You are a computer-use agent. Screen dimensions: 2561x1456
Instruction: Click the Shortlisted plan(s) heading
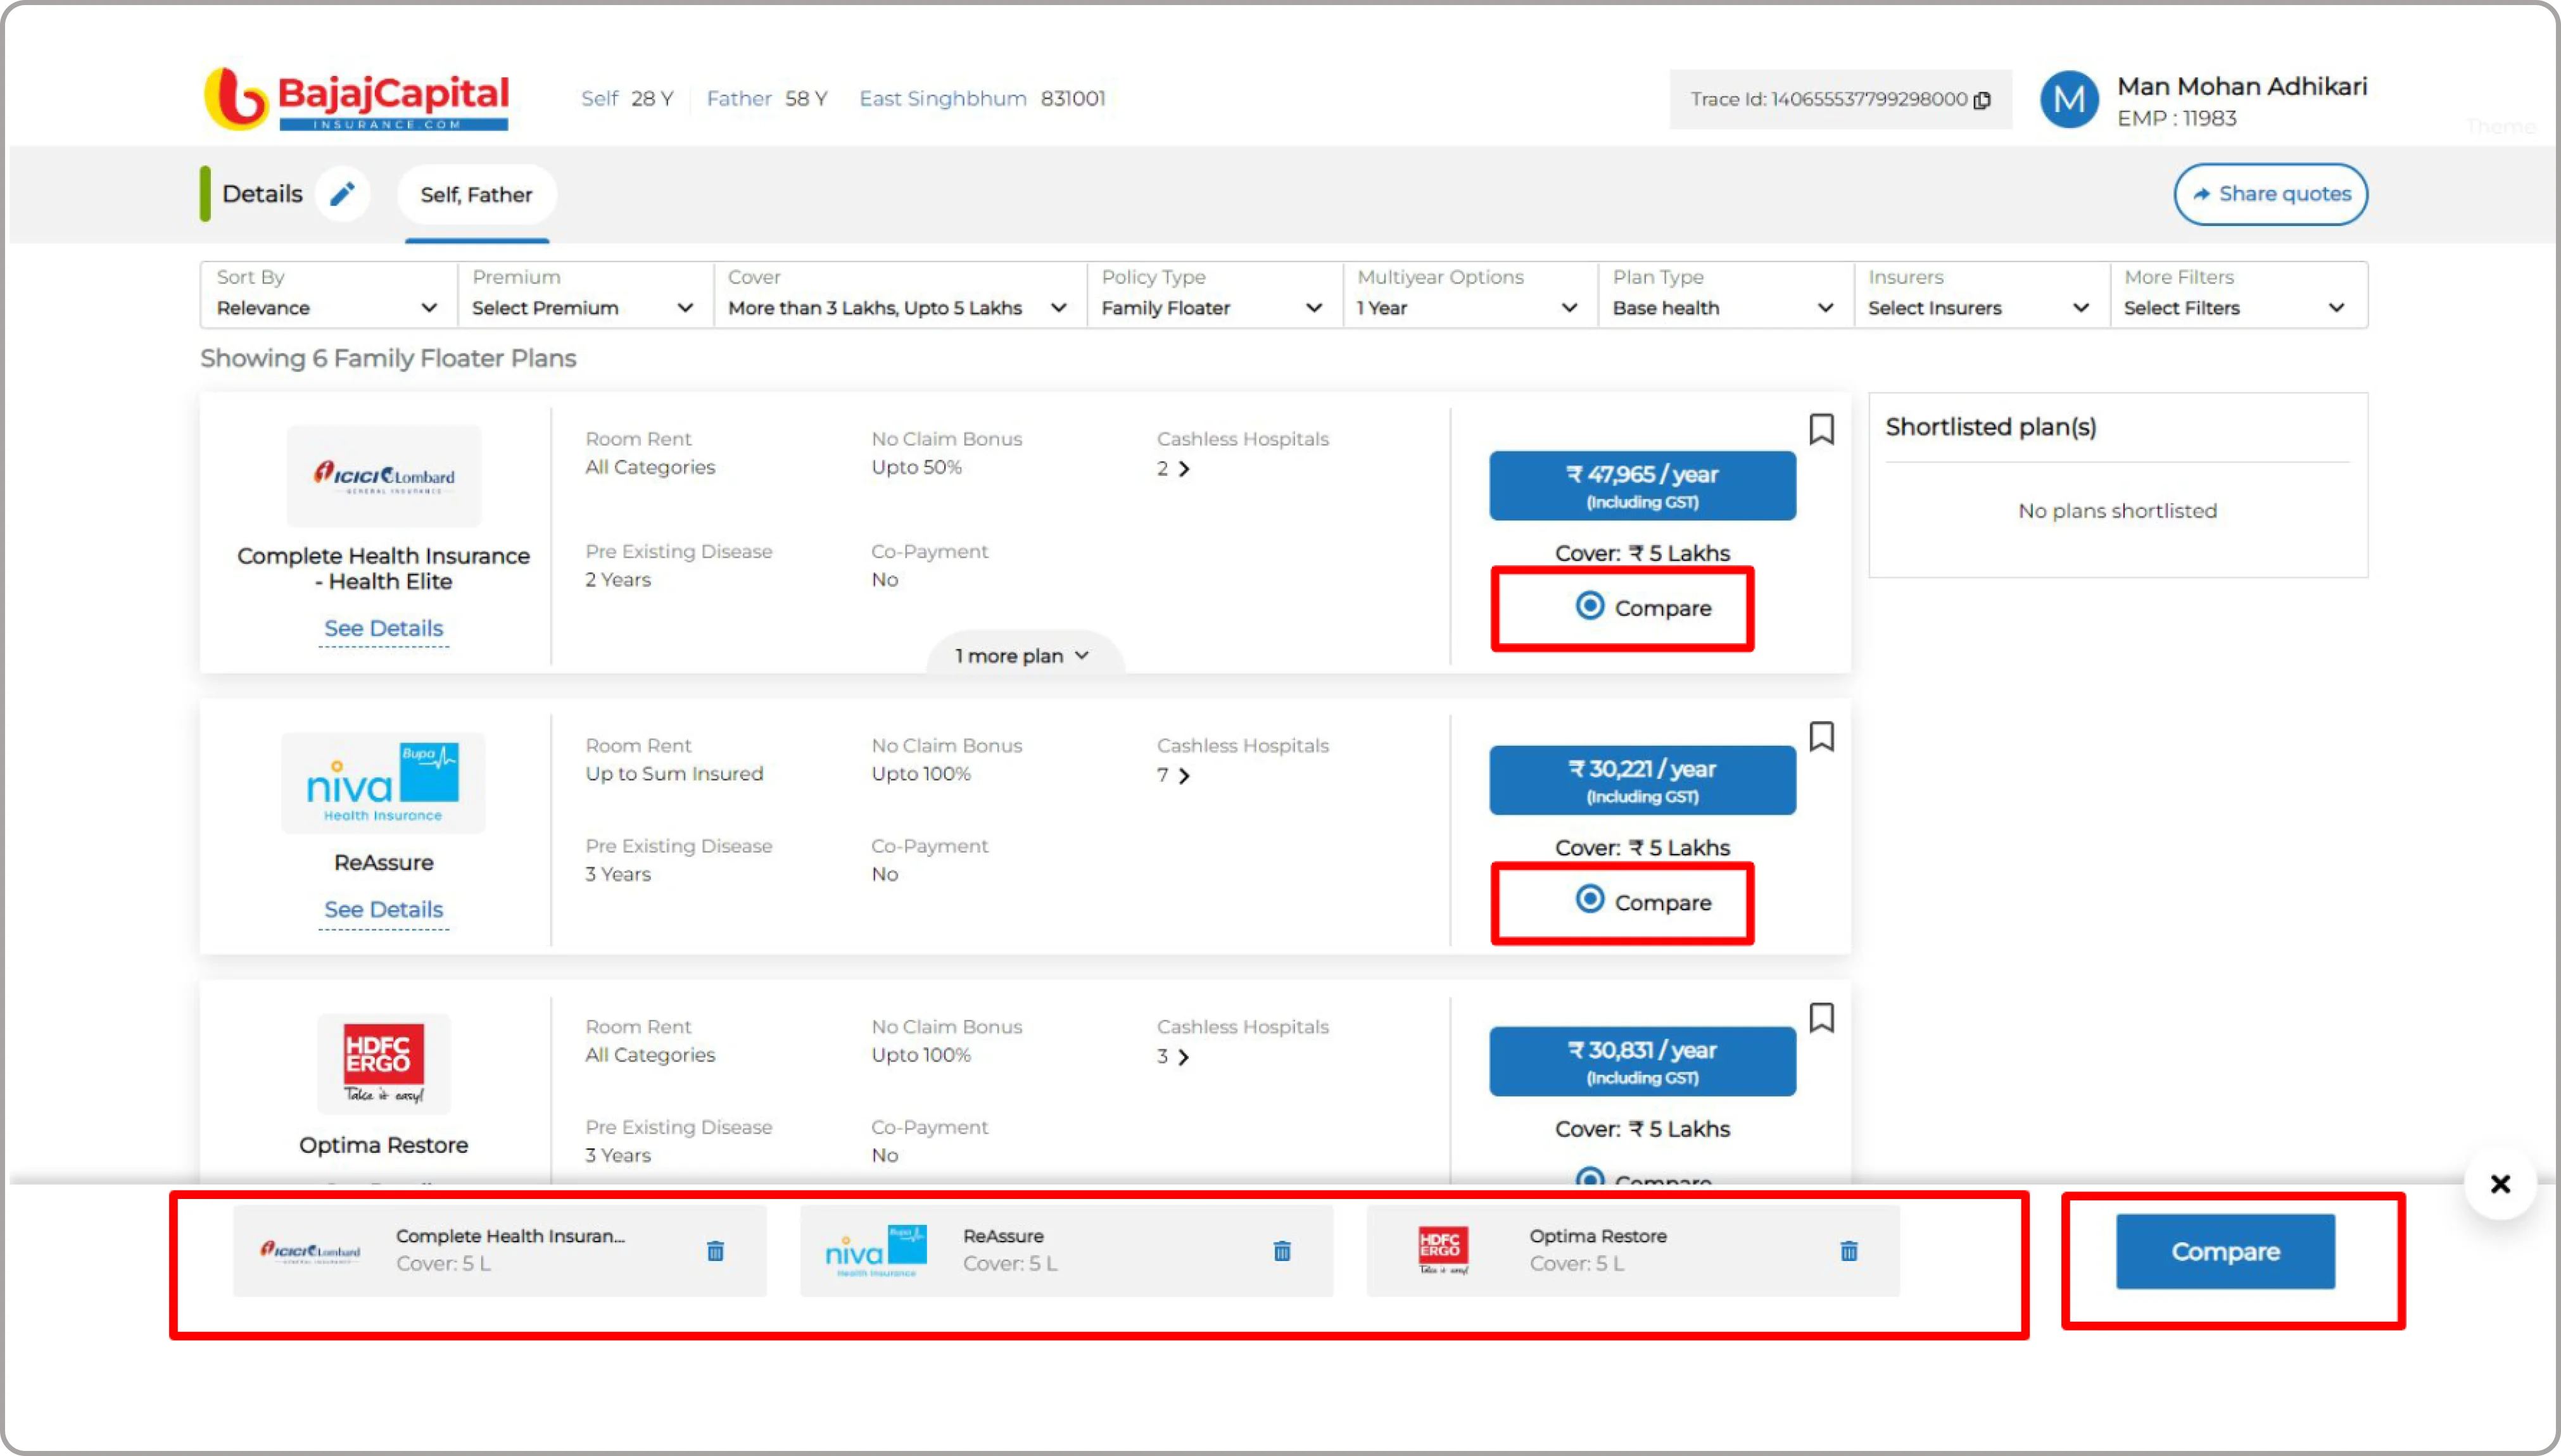coord(1991,427)
